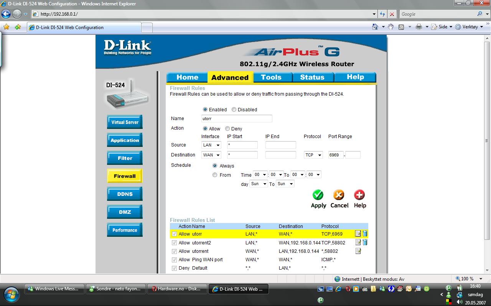Select the D-Link DI-524 browser tab
Screen dimensions: 491x306
click(84, 28)
